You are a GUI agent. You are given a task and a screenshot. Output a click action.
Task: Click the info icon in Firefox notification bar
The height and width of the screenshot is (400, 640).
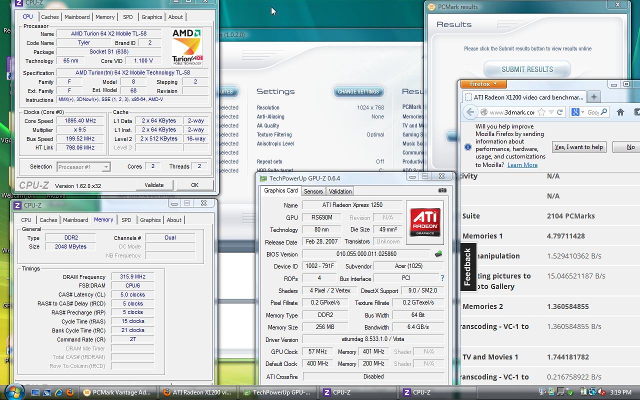[x=468, y=146]
